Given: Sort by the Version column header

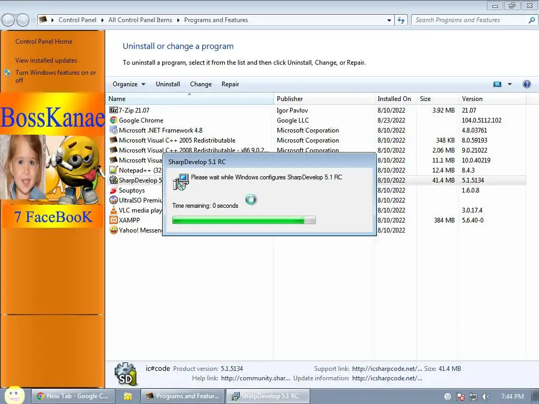Looking at the screenshot, I should (x=492, y=98).
